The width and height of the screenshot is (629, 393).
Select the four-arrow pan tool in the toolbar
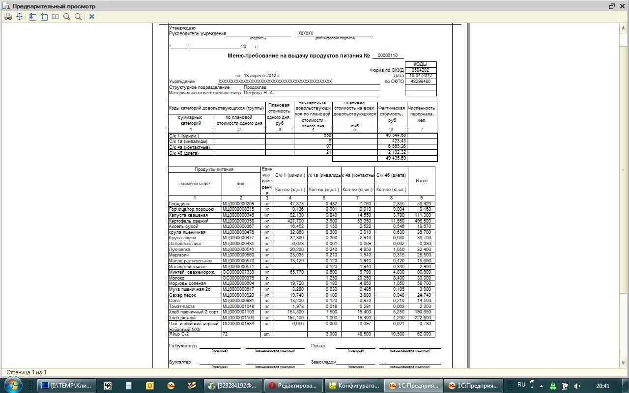point(20,17)
